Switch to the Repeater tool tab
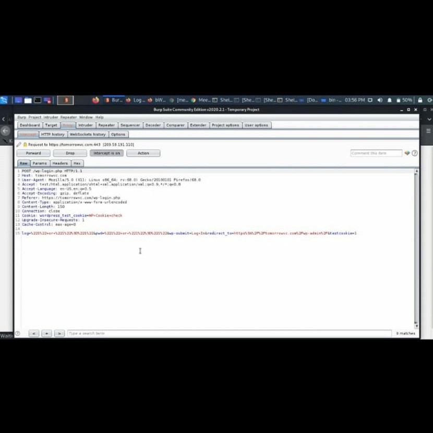Screen dimensions: 433x433 [106, 125]
